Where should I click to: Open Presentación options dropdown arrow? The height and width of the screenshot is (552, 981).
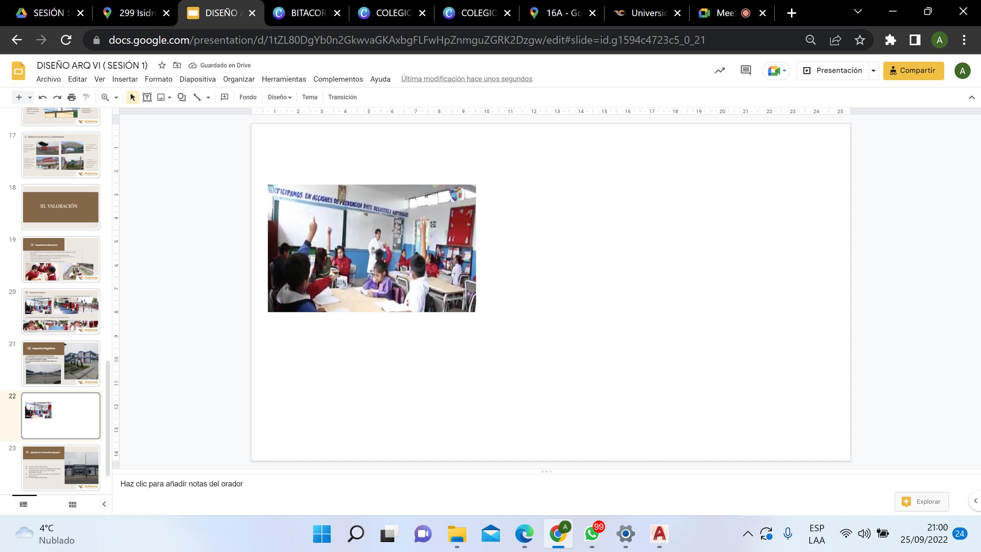[x=873, y=71]
